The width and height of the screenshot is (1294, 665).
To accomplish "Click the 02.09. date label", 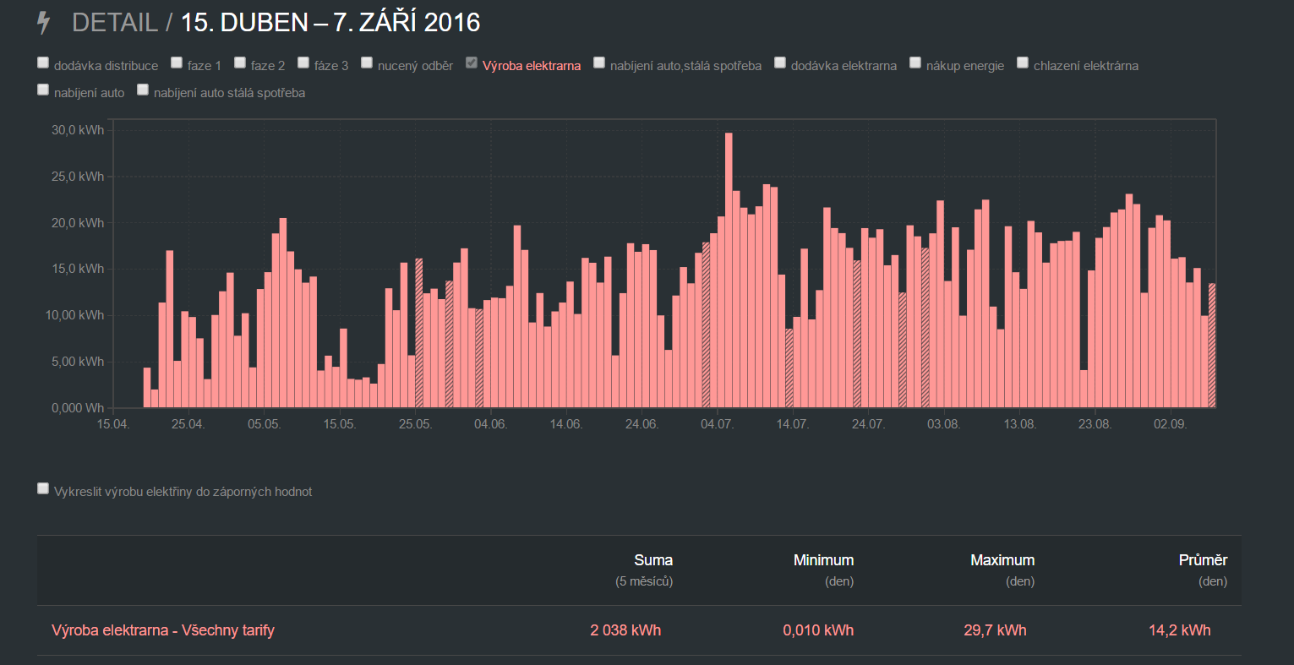I will 1170,424.
